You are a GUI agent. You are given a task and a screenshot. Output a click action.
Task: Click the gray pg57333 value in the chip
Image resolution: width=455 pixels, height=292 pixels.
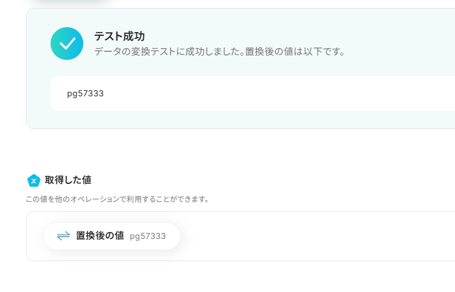pos(148,236)
